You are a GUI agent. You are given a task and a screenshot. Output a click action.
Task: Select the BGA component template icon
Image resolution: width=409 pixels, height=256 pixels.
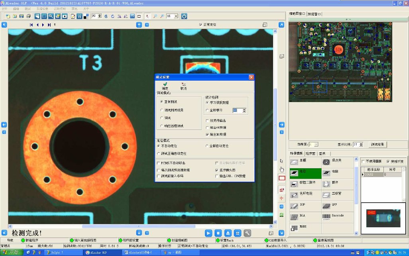(x=294, y=217)
